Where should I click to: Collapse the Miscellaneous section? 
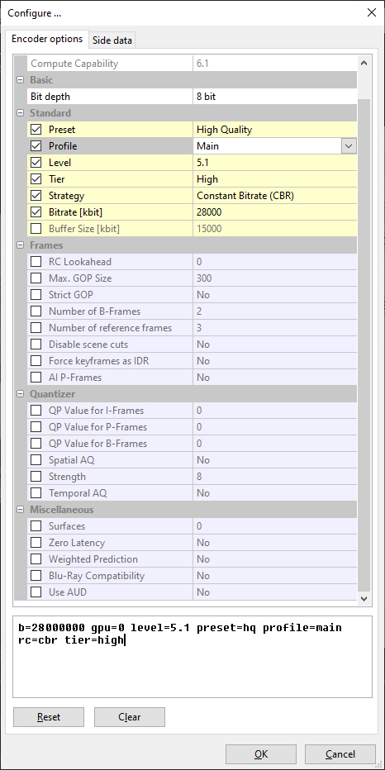coord(20,510)
